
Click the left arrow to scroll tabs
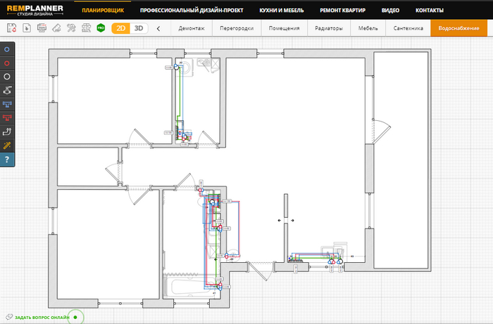[158, 29]
